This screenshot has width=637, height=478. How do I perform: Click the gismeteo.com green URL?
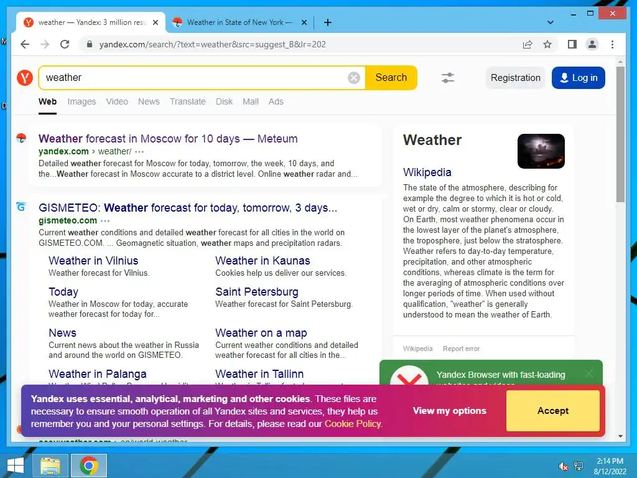coord(68,220)
